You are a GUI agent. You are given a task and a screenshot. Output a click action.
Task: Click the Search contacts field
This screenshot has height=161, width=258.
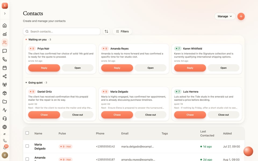click(x=62, y=31)
